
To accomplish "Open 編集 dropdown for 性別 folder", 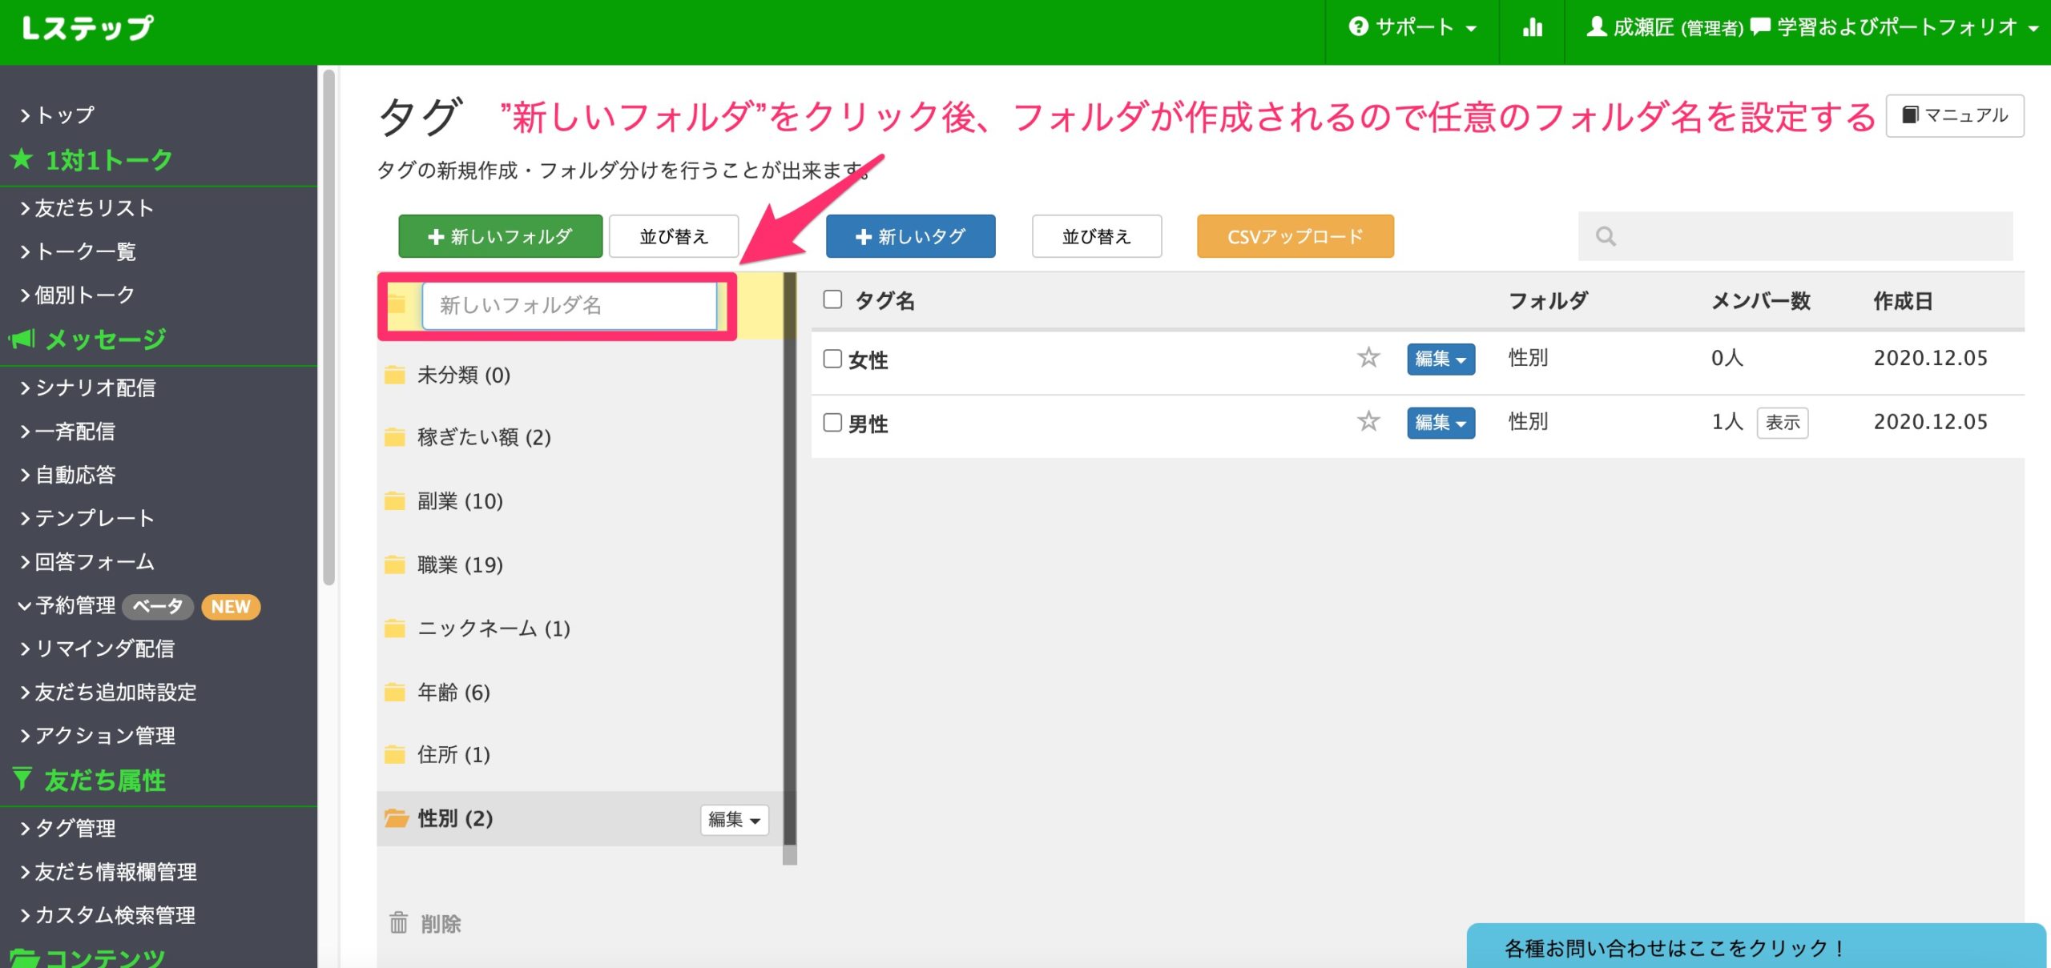I will pos(734,819).
